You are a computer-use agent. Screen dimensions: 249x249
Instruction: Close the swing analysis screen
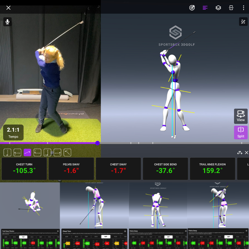click(8, 8)
